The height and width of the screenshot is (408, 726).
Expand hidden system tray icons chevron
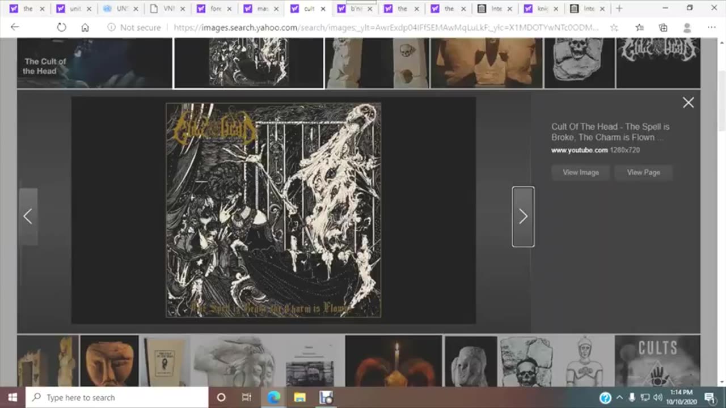[619, 398]
